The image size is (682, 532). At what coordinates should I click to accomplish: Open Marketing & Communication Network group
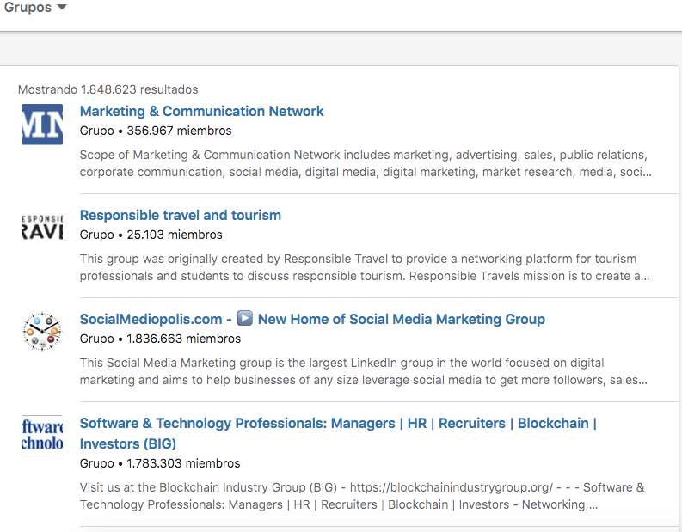tap(201, 111)
